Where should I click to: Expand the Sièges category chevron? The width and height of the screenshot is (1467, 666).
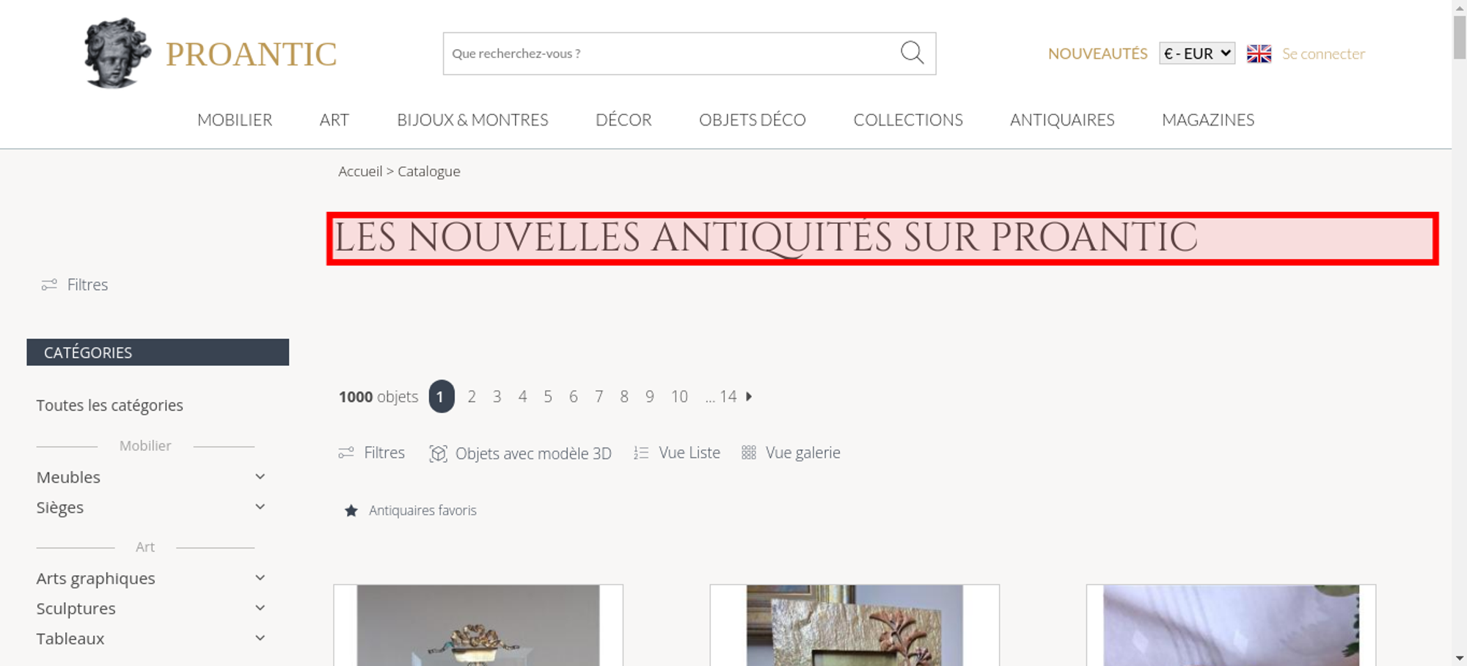[x=260, y=507]
